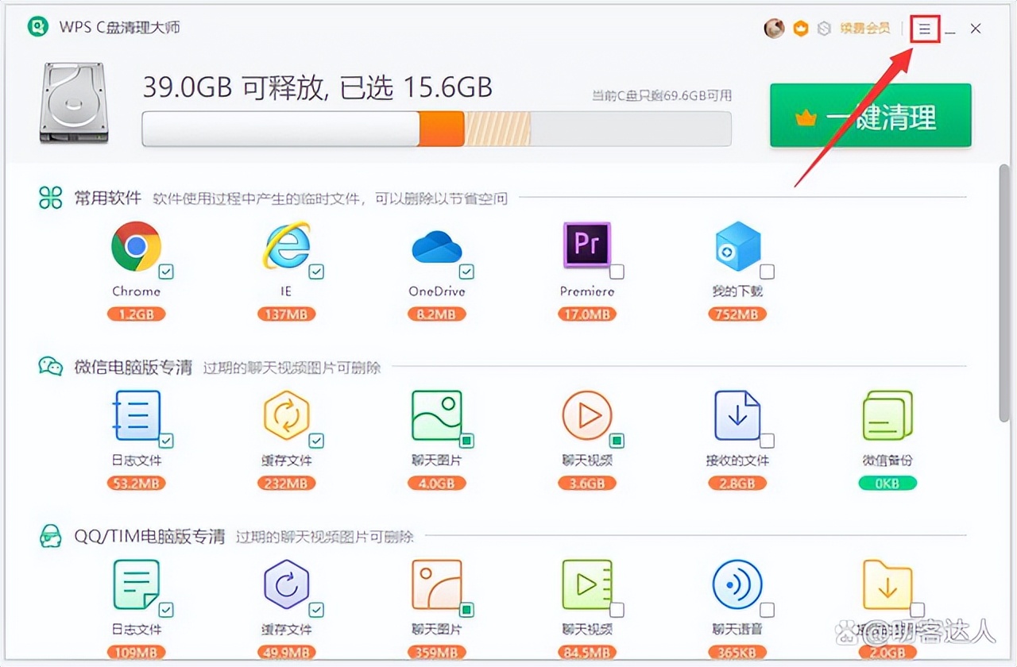
Task: Click the "39.0GB 可释放, 已选 15.6GB" text
Action: (x=318, y=87)
